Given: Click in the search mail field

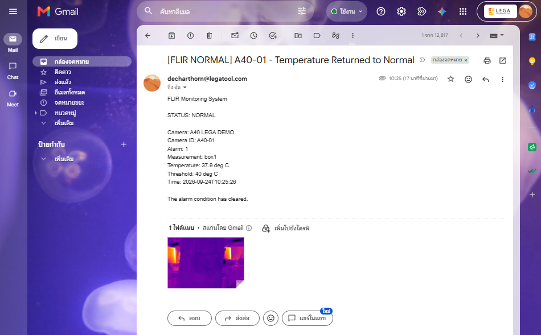Looking at the screenshot, I should click(226, 11).
